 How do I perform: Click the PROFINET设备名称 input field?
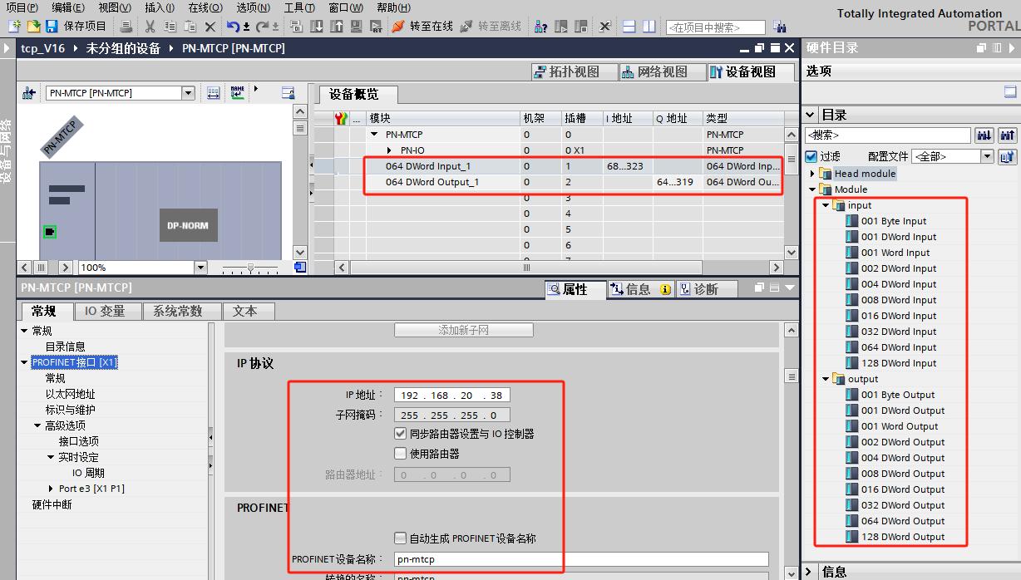(581, 559)
